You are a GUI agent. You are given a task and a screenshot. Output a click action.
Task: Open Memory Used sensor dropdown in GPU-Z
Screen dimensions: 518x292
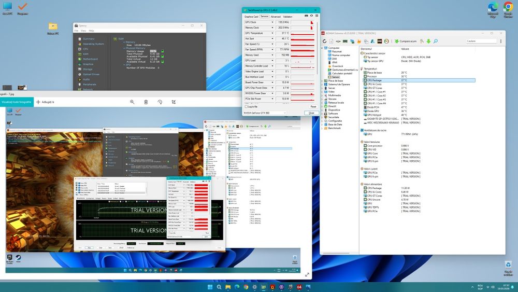tap(272, 55)
